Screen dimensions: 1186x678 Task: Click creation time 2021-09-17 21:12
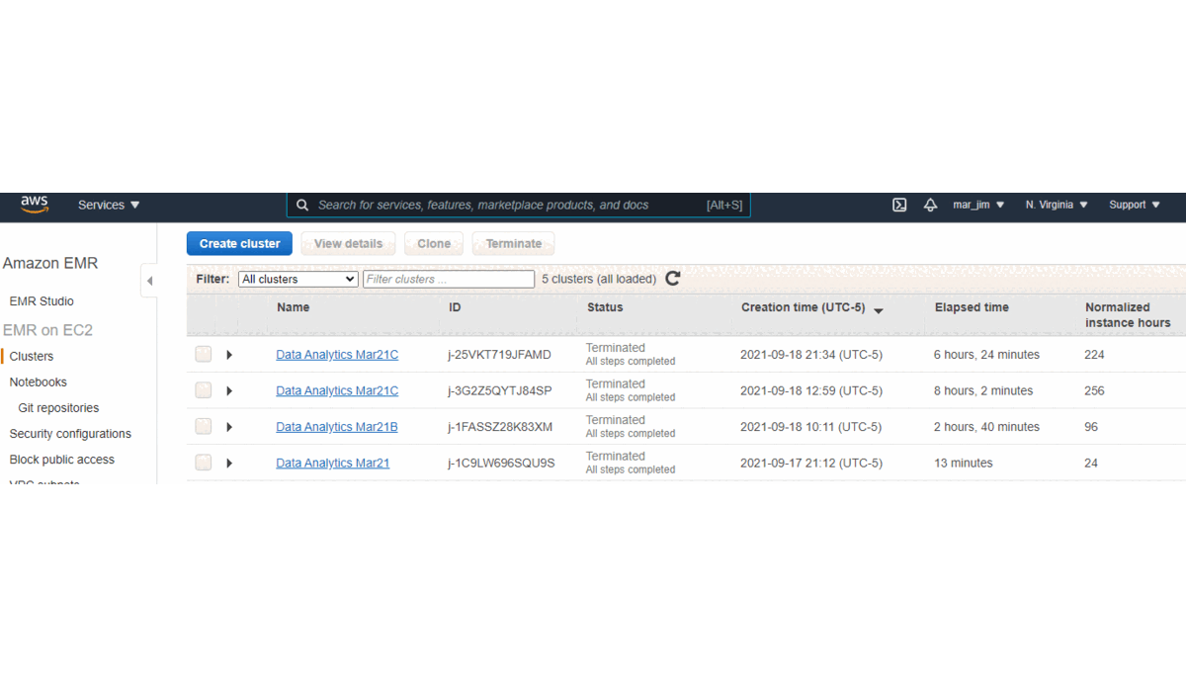point(811,463)
